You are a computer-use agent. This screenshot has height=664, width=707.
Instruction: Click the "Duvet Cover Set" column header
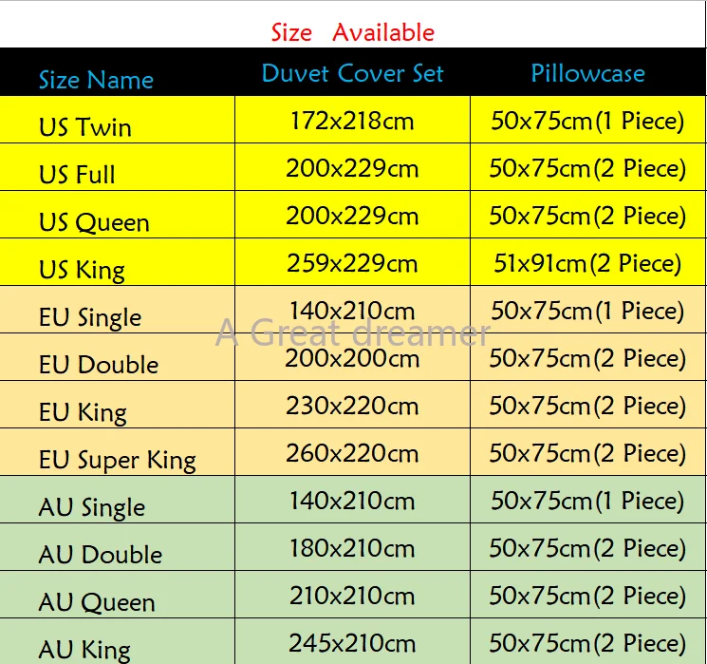pos(352,74)
